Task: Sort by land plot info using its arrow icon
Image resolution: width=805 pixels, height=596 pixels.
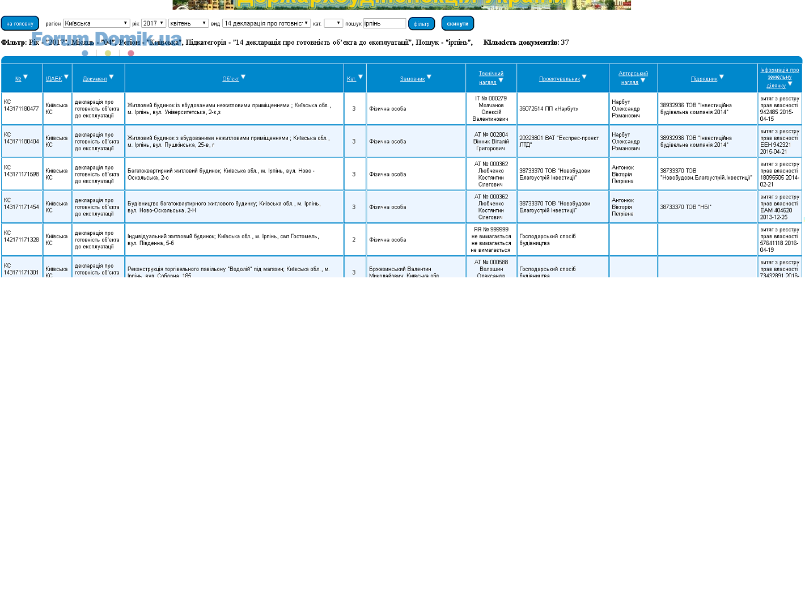Action: pyautogui.click(x=790, y=83)
